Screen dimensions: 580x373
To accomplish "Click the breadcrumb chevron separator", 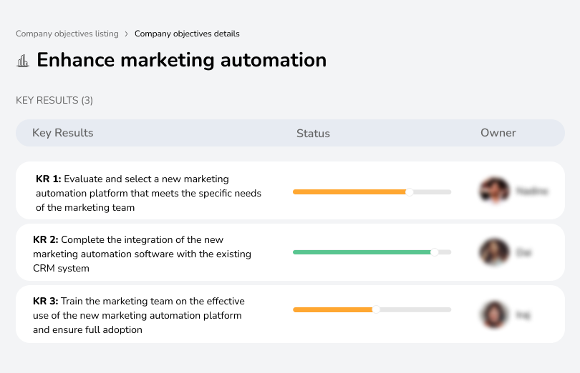I will click(127, 34).
